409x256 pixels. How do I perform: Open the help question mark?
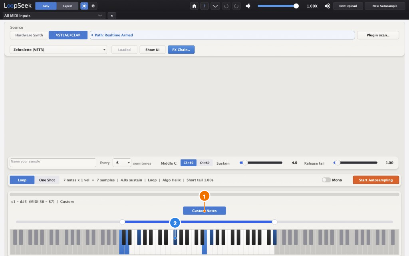(x=204, y=6)
